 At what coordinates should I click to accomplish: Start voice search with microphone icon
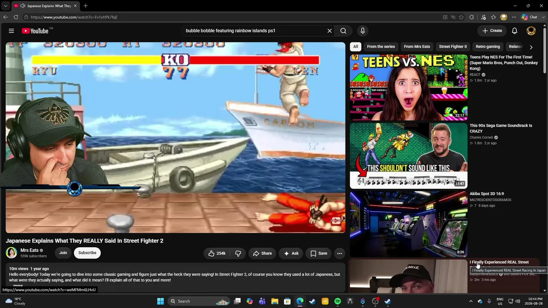click(x=363, y=31)
